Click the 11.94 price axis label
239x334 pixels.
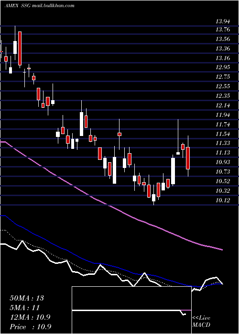(223, 115)
